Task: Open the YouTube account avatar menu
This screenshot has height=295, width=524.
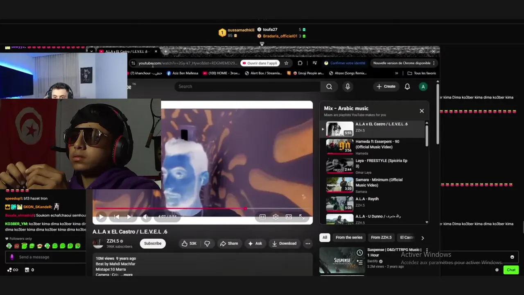Action: [423, 86]
